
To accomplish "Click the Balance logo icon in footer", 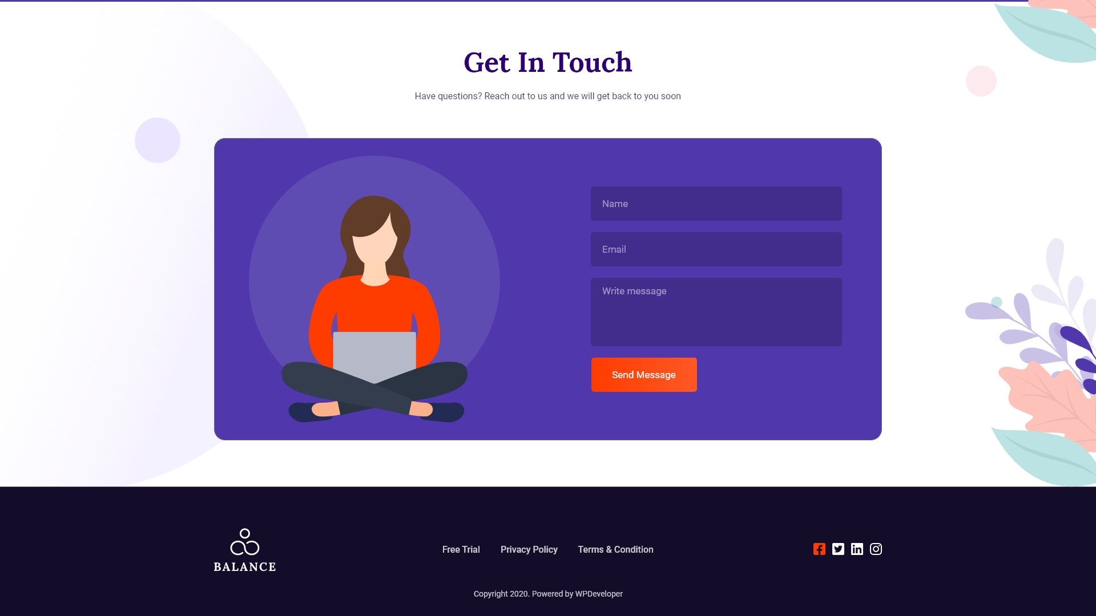I will (244, 541).
